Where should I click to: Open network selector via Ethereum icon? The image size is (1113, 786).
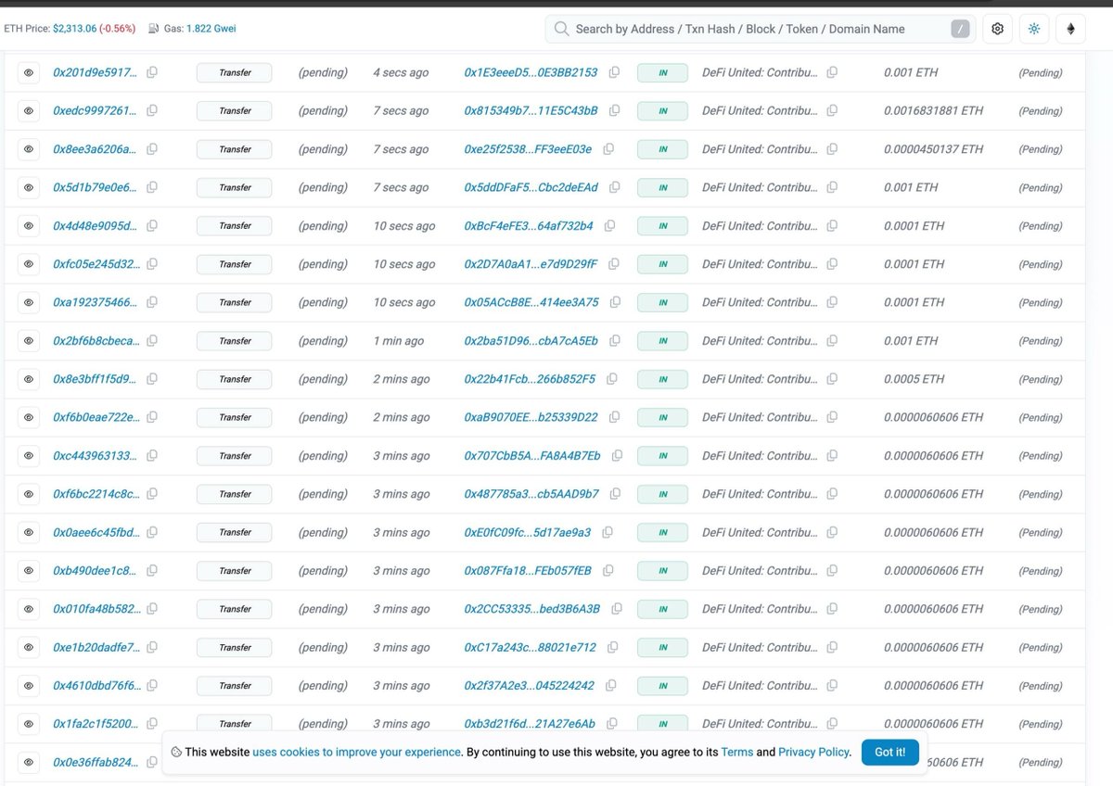click(1070, 29)
